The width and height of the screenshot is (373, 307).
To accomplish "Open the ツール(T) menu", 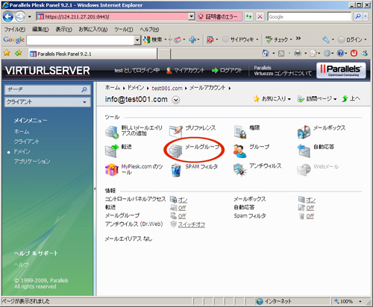I will [124, 29].
